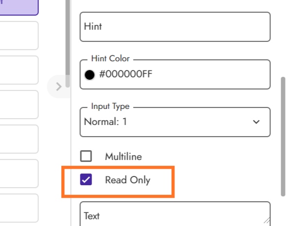Viewport: 288px width, 226px height.
Task: Select the empty card just below purple item
Action: coord(19,35)
